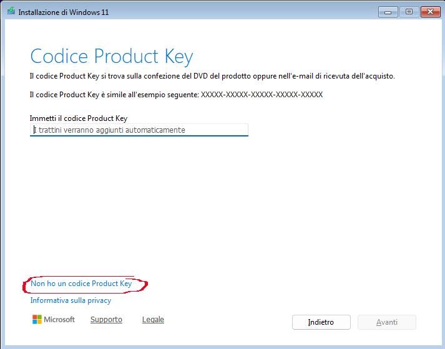Screen dimensions: 445x349
Task: Maximize the Windows 11 installation window
Action: coord(409,11)
